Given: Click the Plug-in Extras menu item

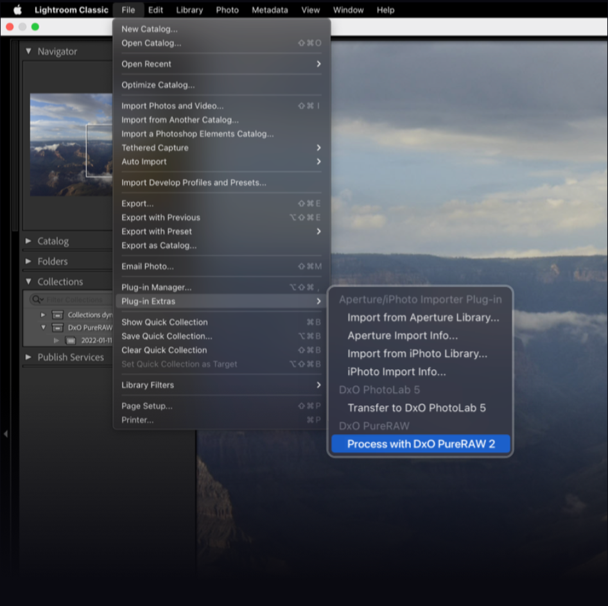Looking at the screenshot, I should pos(221,301).
